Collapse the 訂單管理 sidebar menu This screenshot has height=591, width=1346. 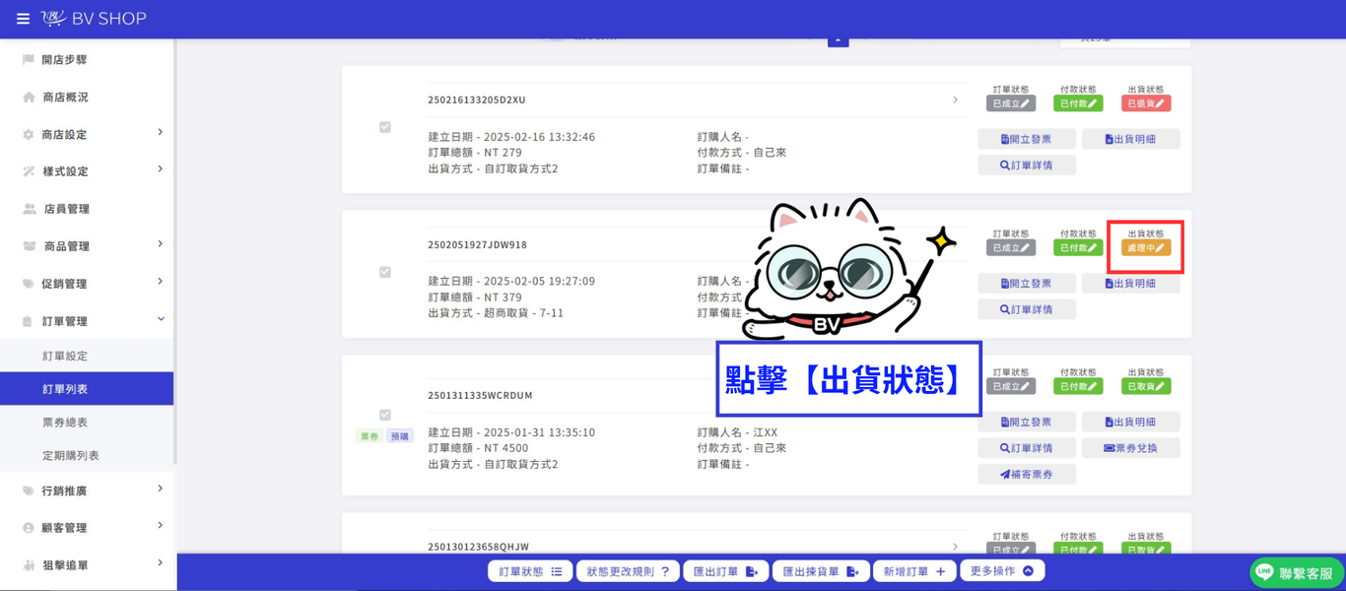161,319
